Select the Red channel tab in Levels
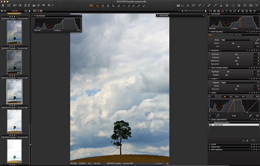The height and width of the screenshot is (166, 260). [x=231, y=96]
